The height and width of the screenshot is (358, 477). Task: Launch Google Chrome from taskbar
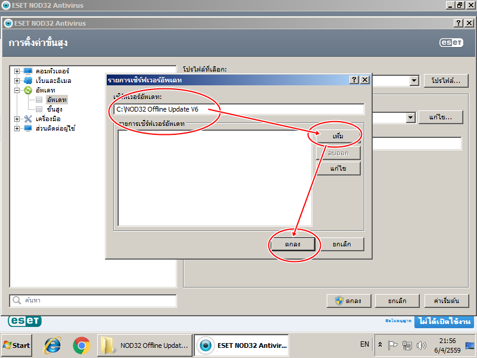(x=82, y=345)
